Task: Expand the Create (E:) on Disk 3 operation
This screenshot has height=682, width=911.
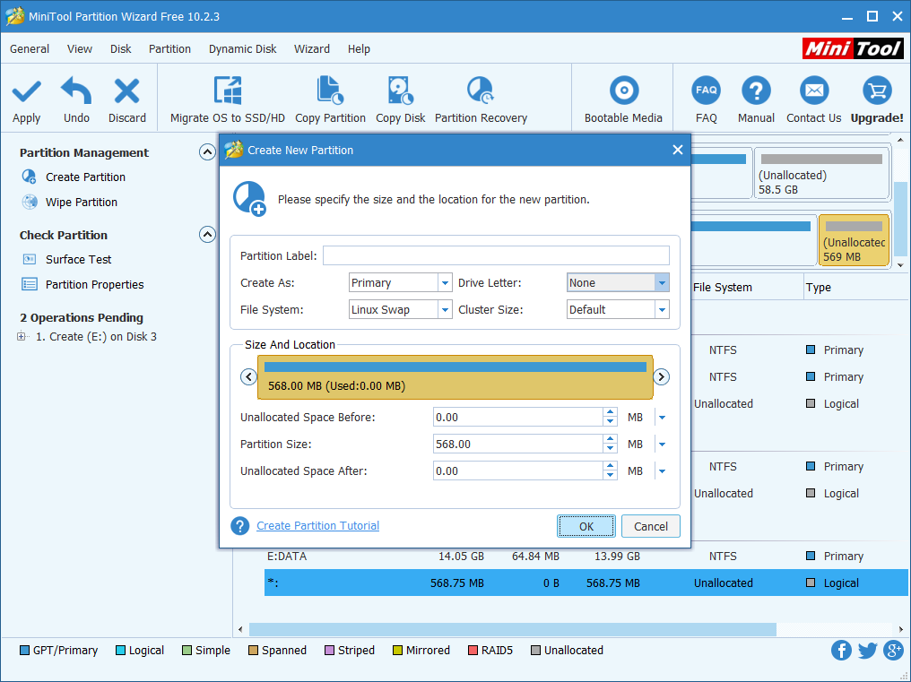Action: (x=22, y=337)
